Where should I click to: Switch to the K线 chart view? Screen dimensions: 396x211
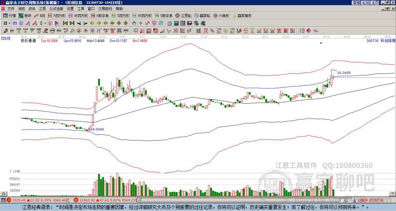tap(39, 15)
